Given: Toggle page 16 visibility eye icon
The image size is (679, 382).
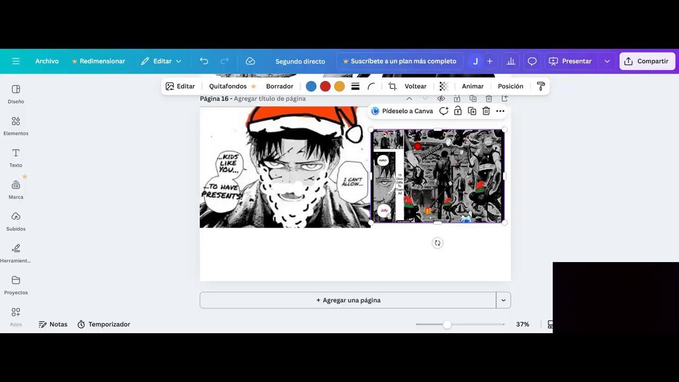Looking at the screenshot, I should [x=441, y=99].
